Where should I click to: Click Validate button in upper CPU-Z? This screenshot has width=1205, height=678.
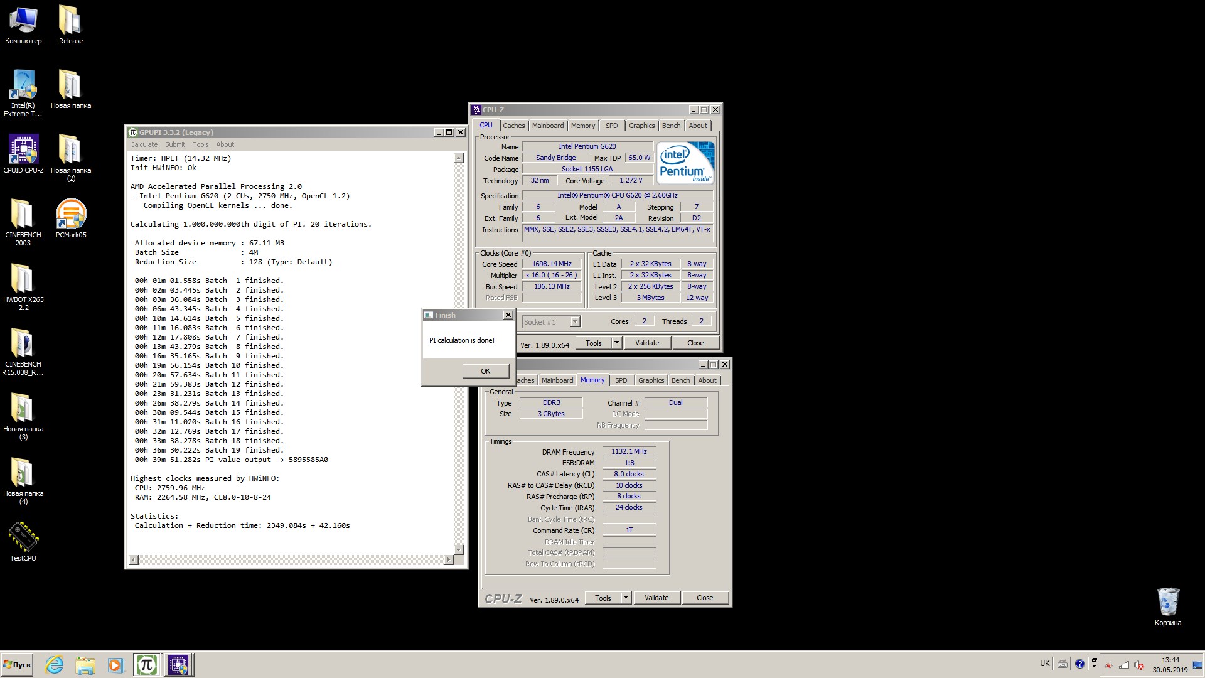[x=647, y=343]
